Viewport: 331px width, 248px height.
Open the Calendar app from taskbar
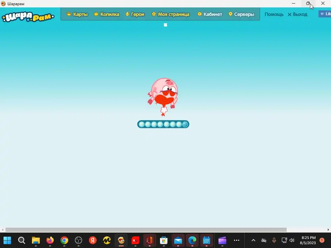pos(206,240)
